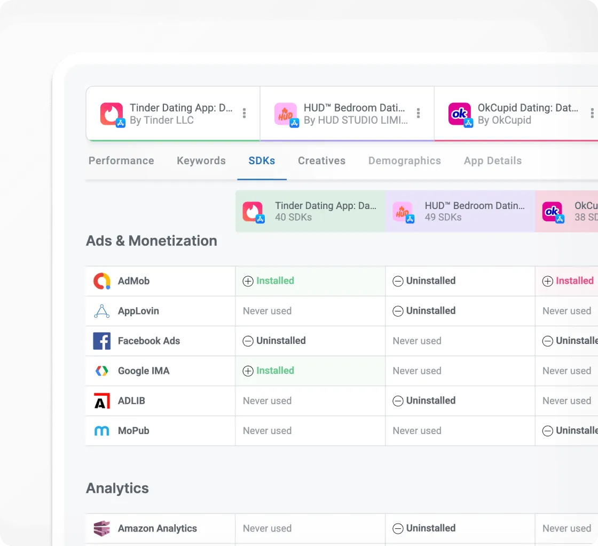Open the three-dot menu for Tinder Dating App

tap(244, 113)
